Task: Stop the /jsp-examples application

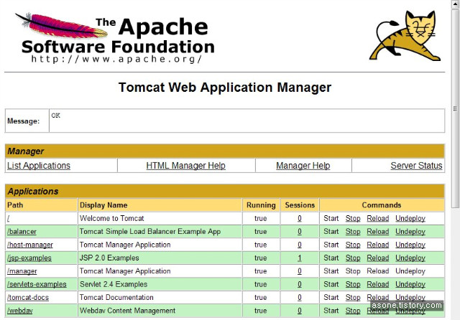Action: coord(353,258)
